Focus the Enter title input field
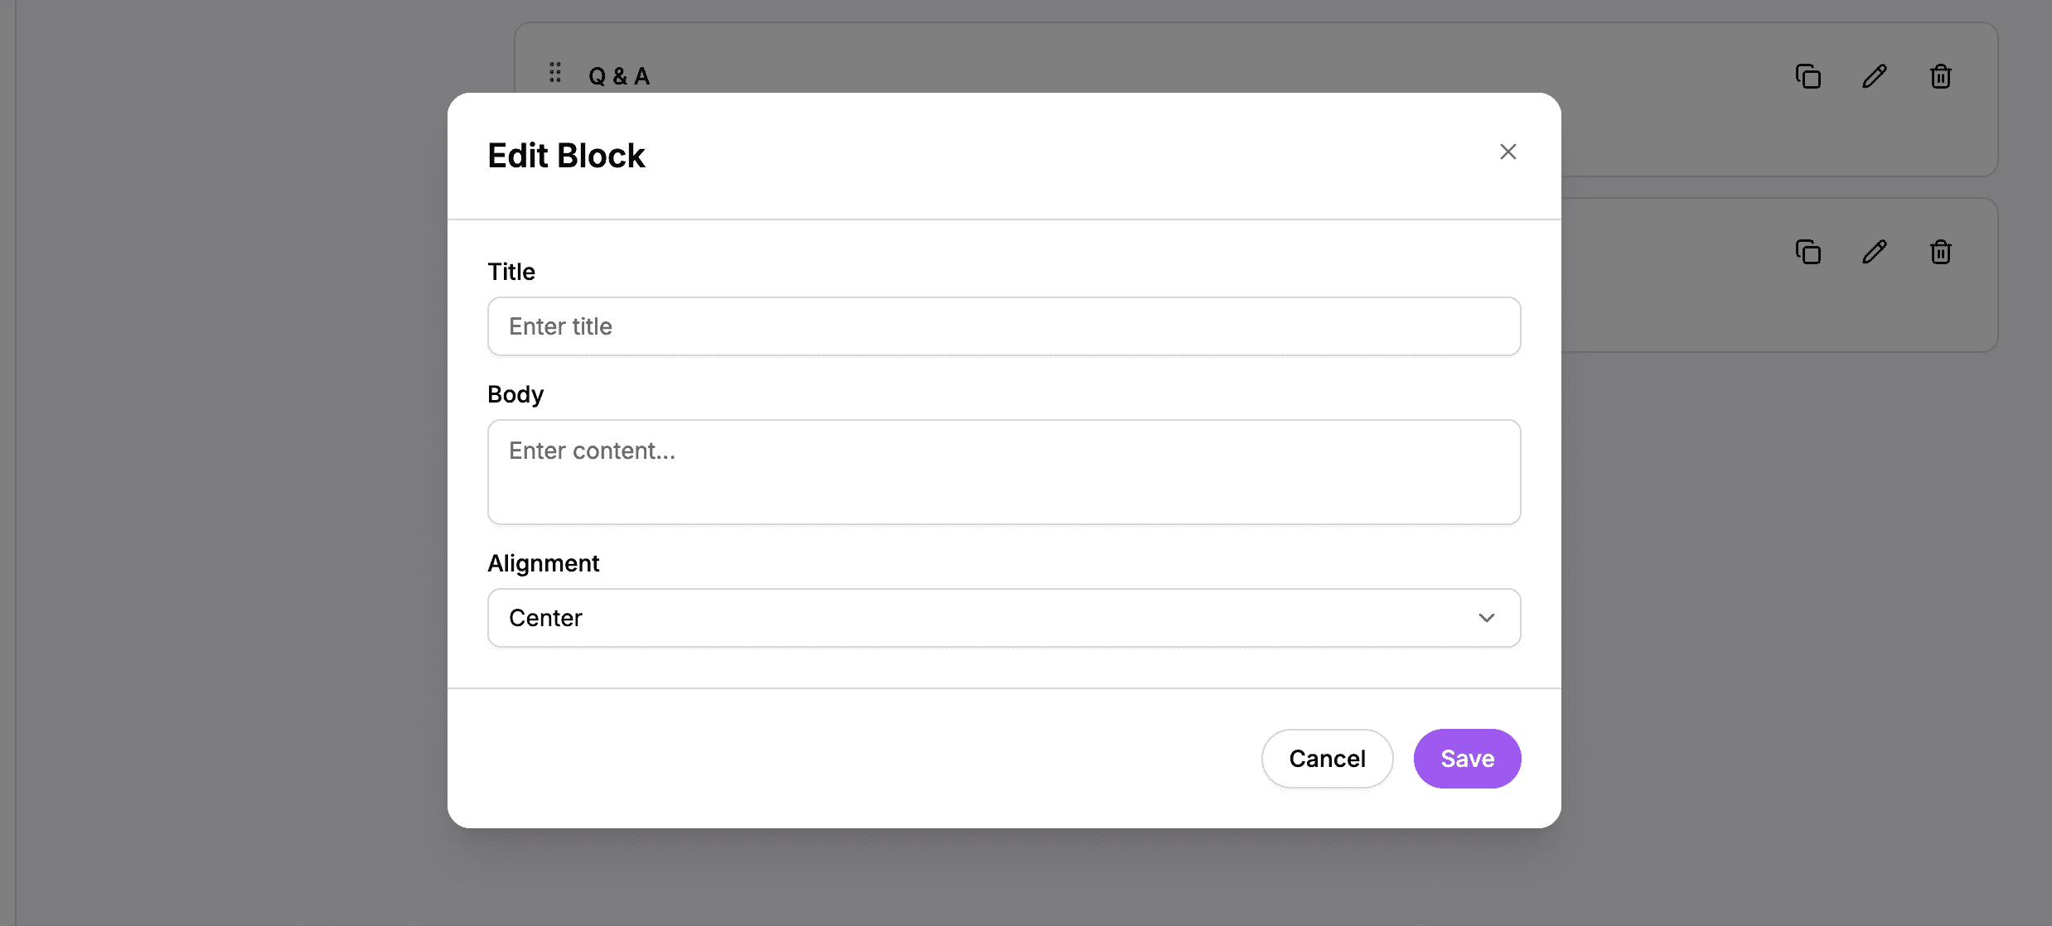Screen dimensions: 2052x926 (x=1003, y=326)
